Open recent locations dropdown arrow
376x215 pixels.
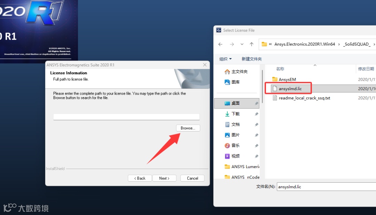pyautogui.click(x=242, y=44)
